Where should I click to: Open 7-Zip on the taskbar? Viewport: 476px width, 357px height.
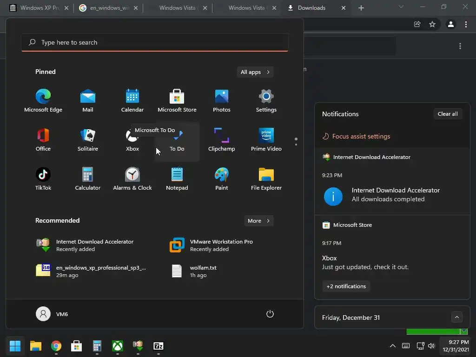(159, 346)
